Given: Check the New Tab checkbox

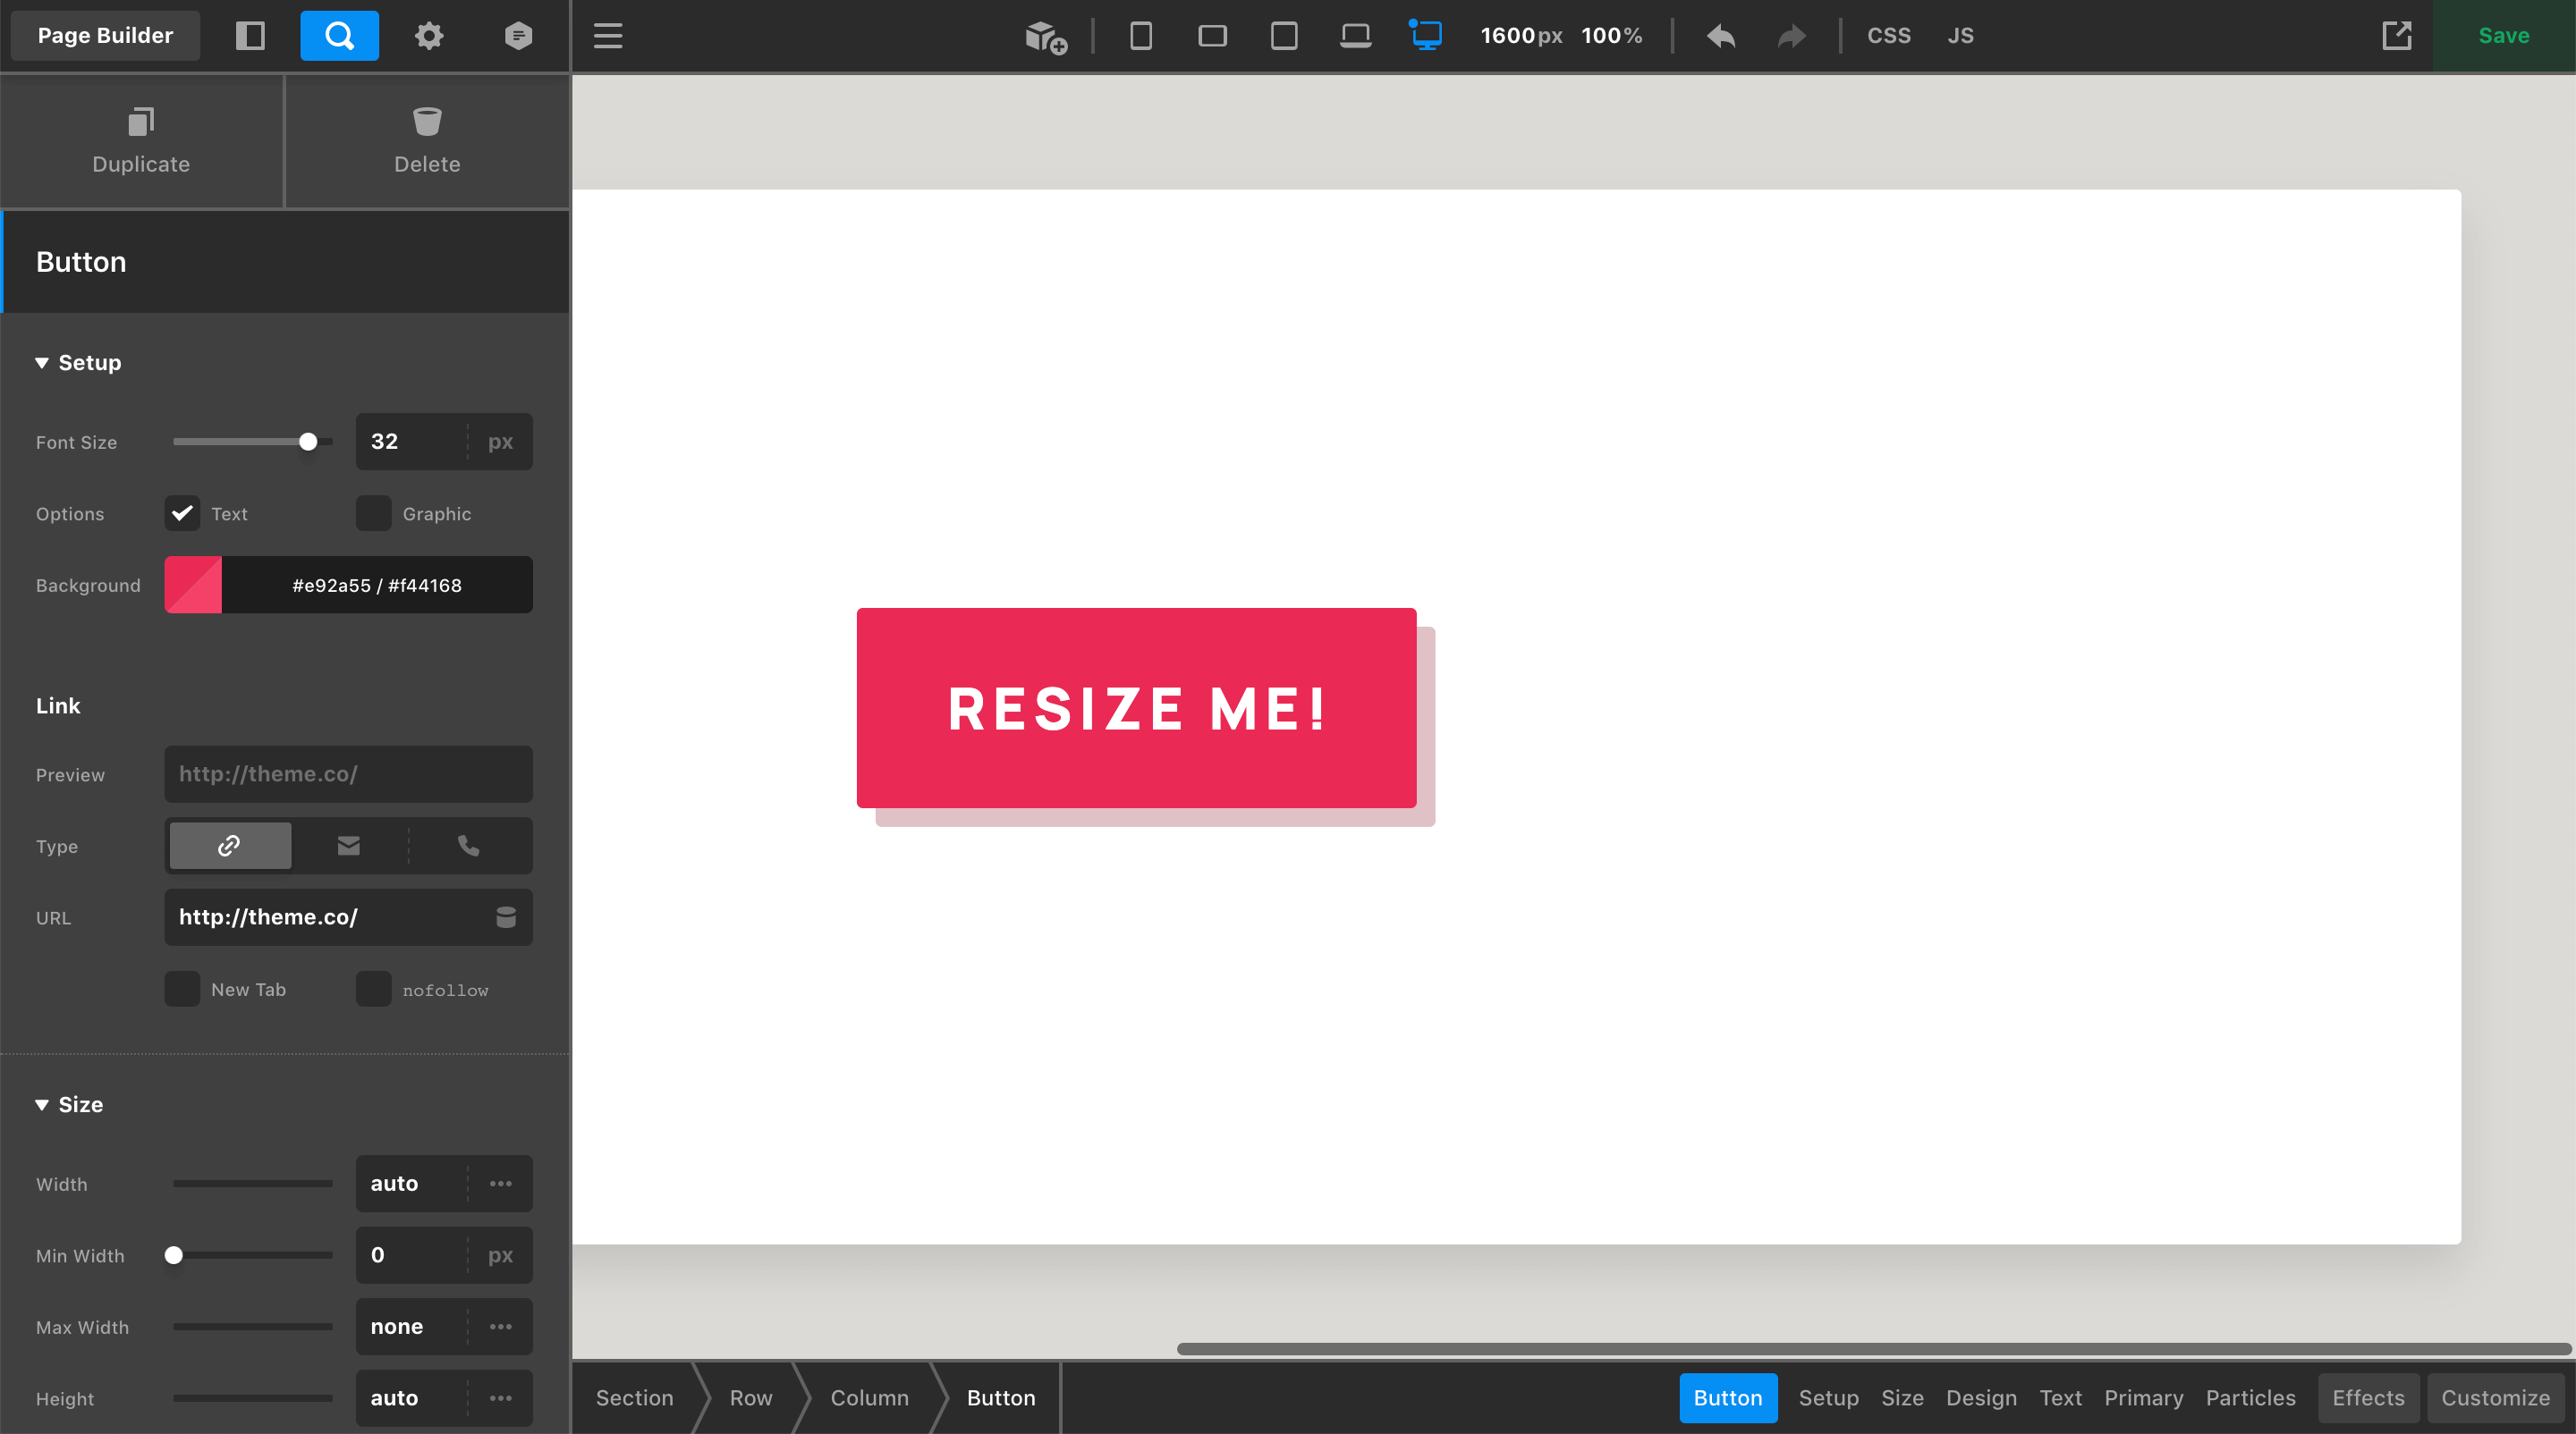Looking at the screenshot, I should click(182, 990).
